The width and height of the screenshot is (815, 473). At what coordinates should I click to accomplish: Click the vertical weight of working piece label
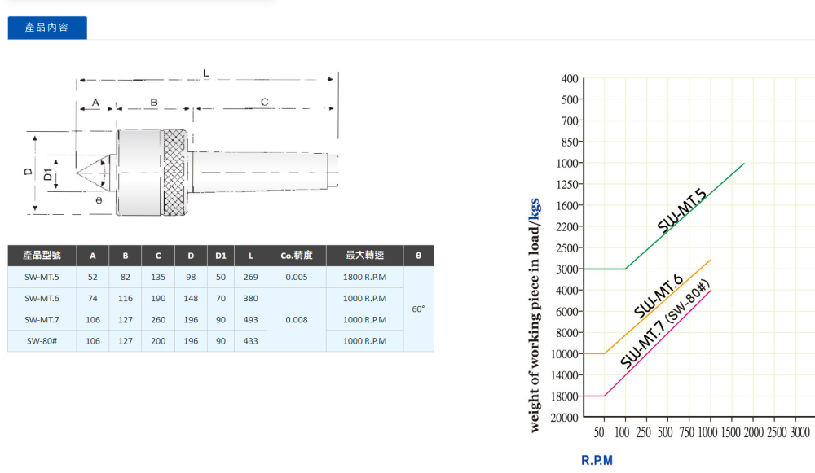coord(535,314)
